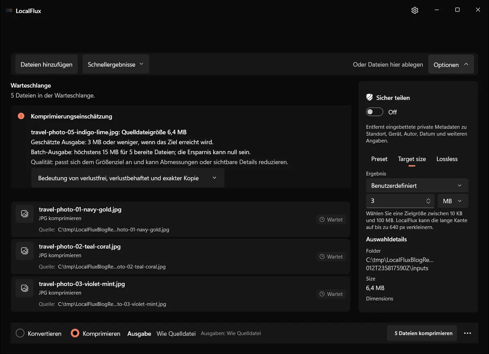The image size is (489, 354).
Task: Collapse the Optionen panel
Action: point(451,64)
